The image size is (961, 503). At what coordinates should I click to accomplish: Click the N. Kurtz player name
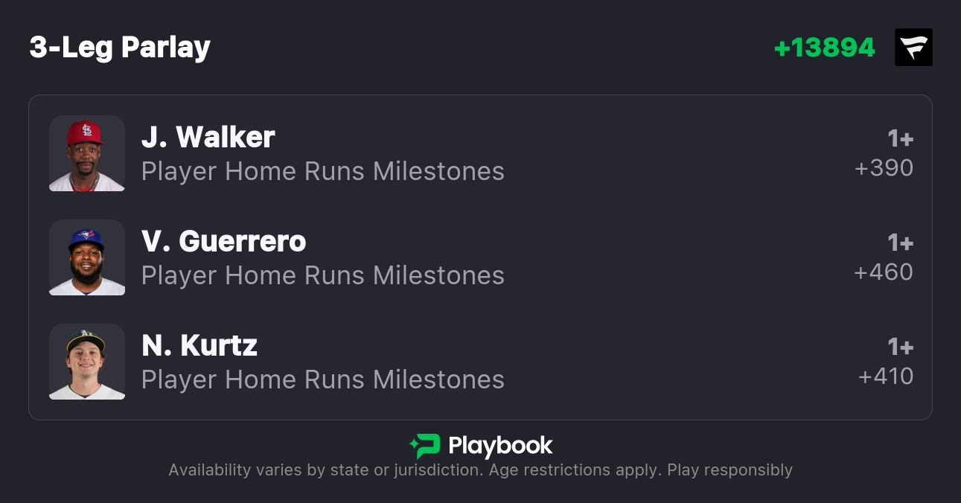199,345
